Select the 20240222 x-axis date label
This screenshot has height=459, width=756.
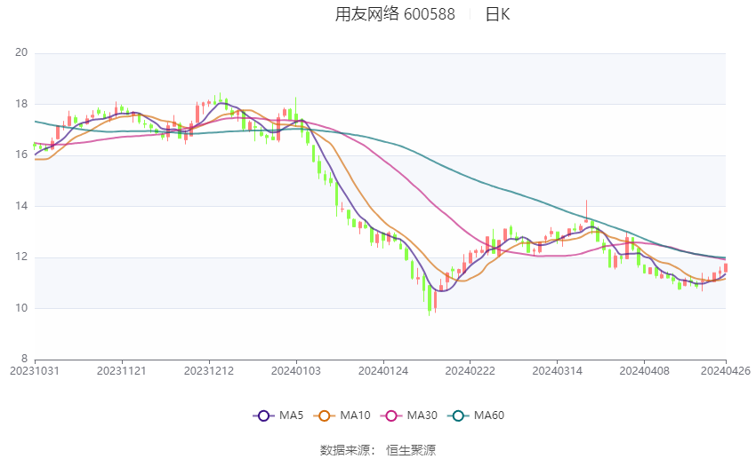tap(470, 371)
